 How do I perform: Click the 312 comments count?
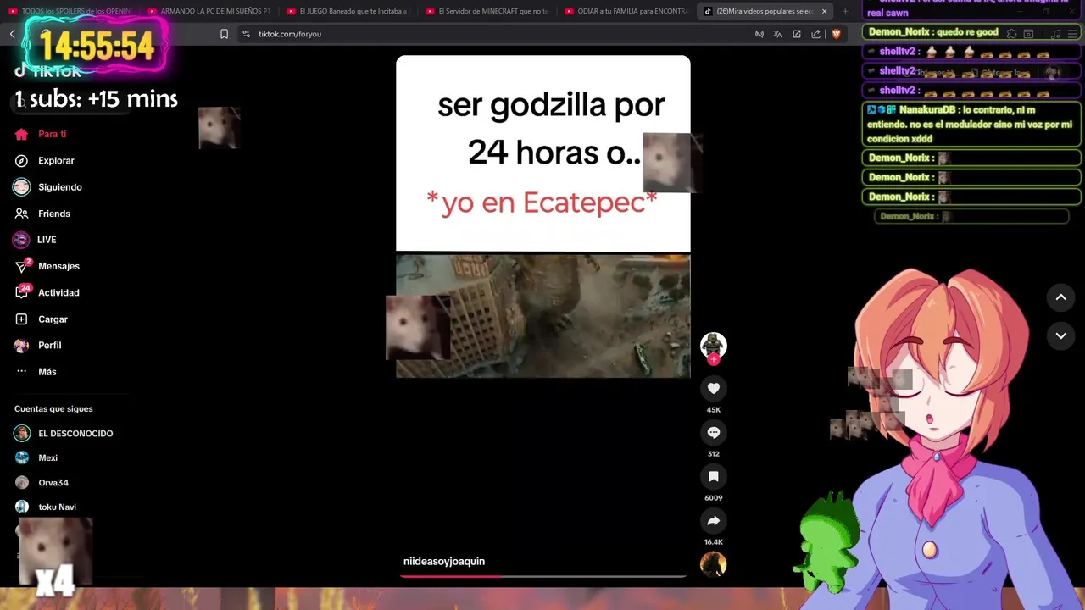[x=714, y=454]
